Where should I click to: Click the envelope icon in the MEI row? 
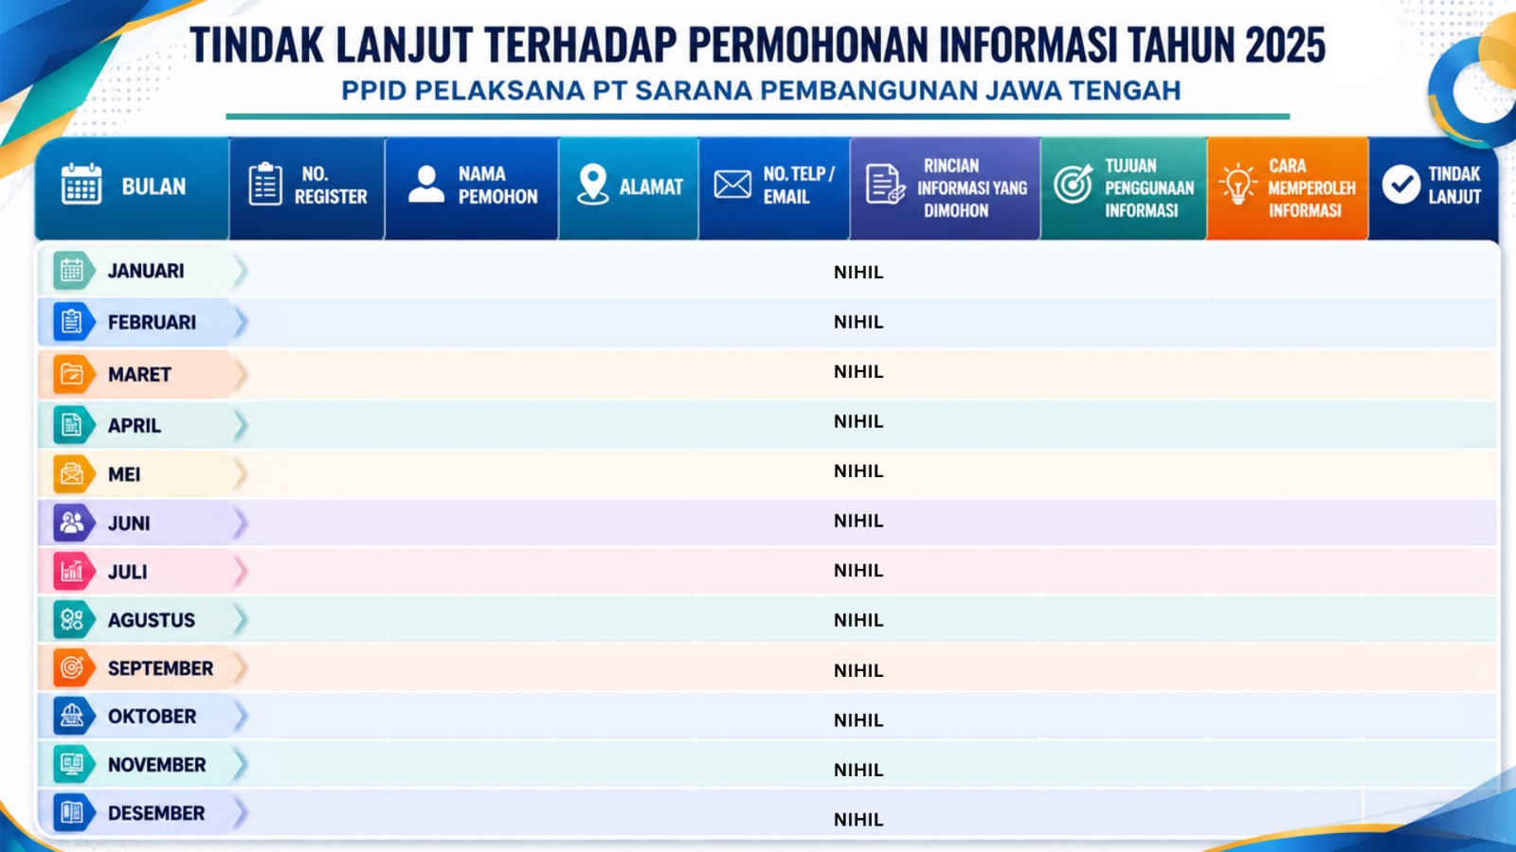[x=71, y=474]
